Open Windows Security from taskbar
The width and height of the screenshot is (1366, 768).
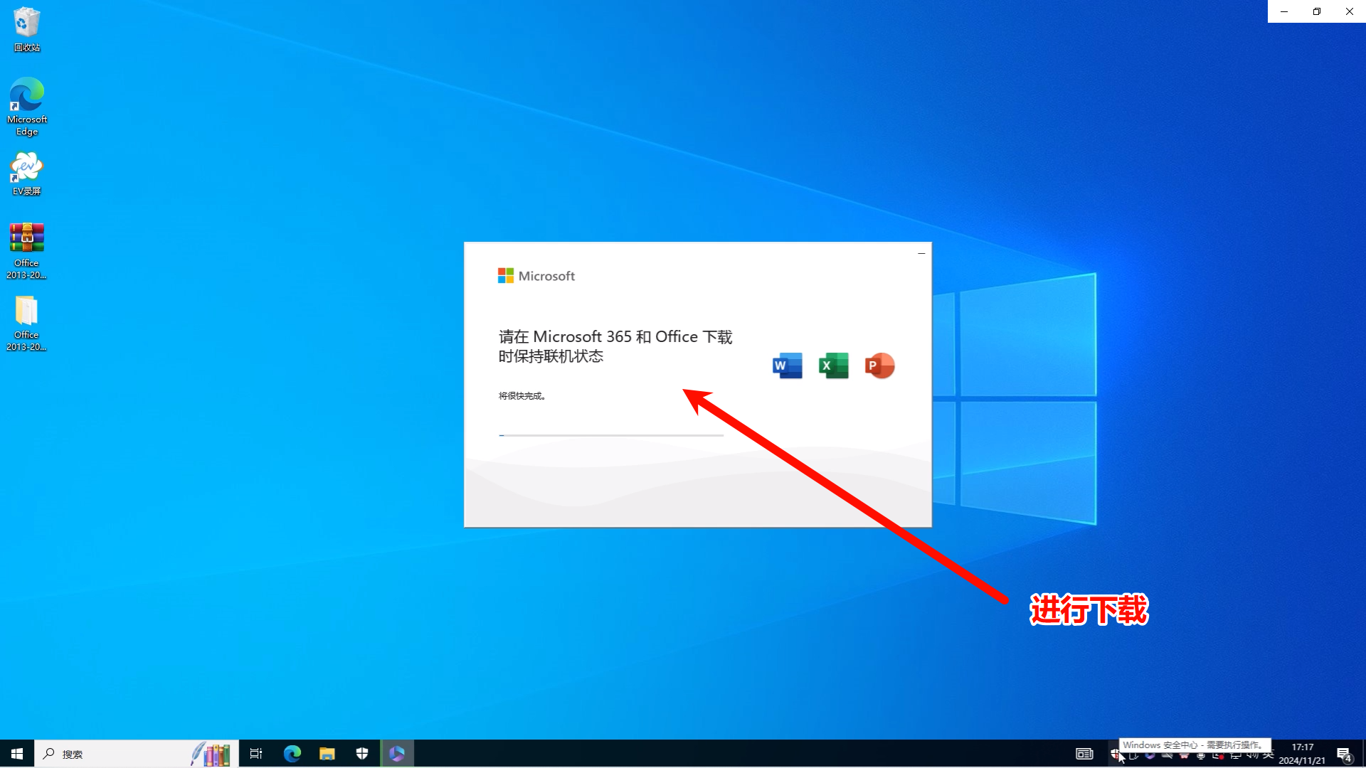(x=362, y=754)
